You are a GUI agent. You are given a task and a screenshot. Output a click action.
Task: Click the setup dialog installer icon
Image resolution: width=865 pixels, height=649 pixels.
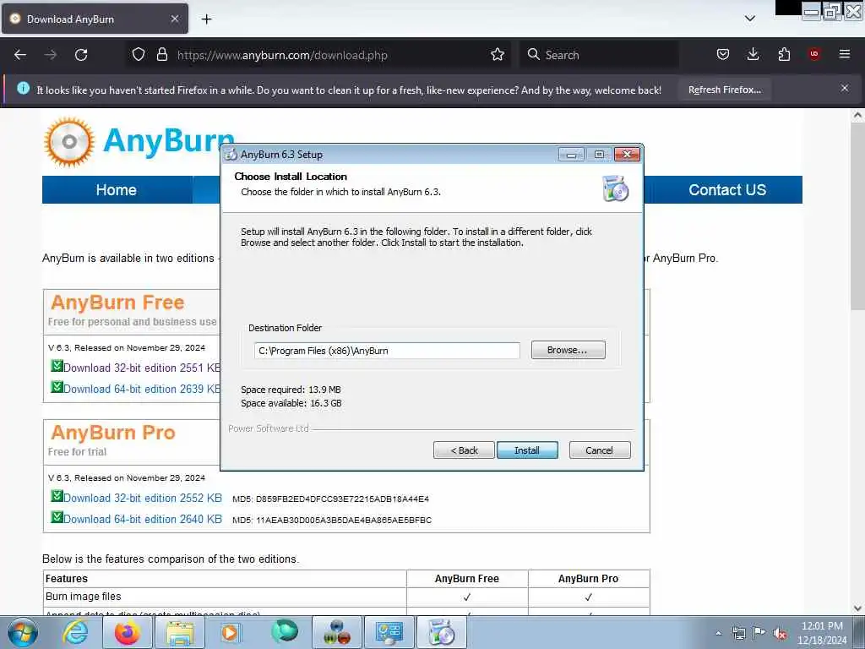(x=616, y=188)
